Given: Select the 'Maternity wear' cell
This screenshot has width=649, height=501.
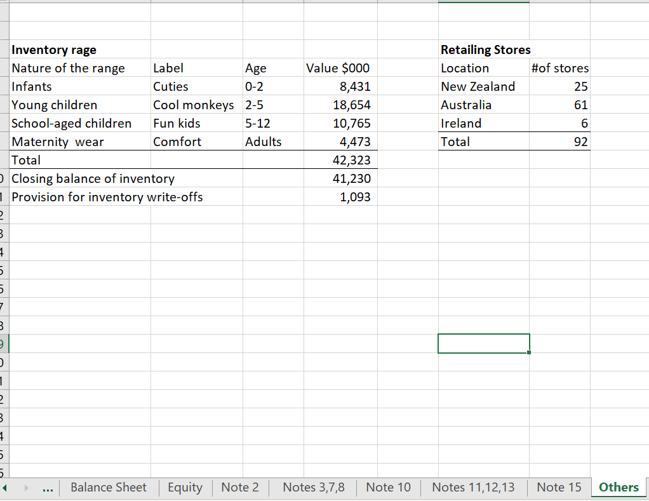Looking at the screenshot, I should 80,142.
